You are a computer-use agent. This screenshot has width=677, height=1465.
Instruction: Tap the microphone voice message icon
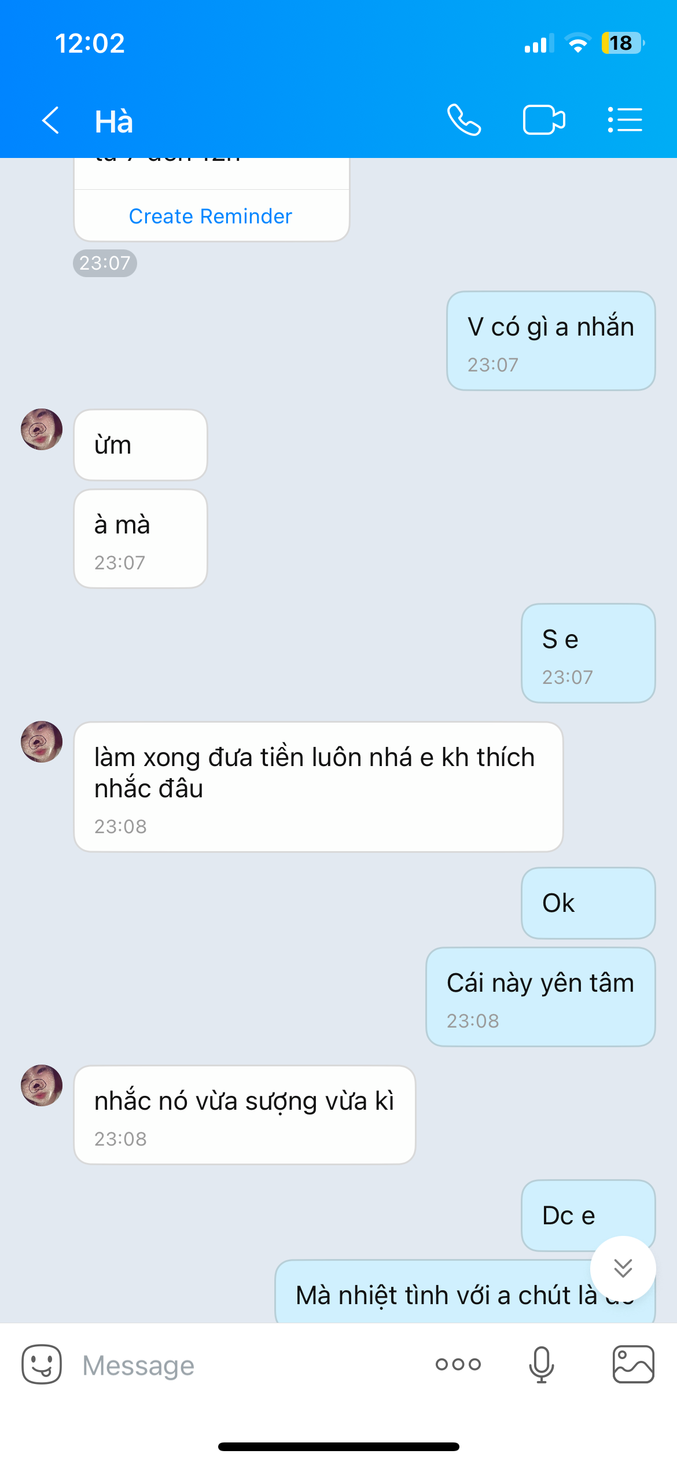pos(541,1364)
